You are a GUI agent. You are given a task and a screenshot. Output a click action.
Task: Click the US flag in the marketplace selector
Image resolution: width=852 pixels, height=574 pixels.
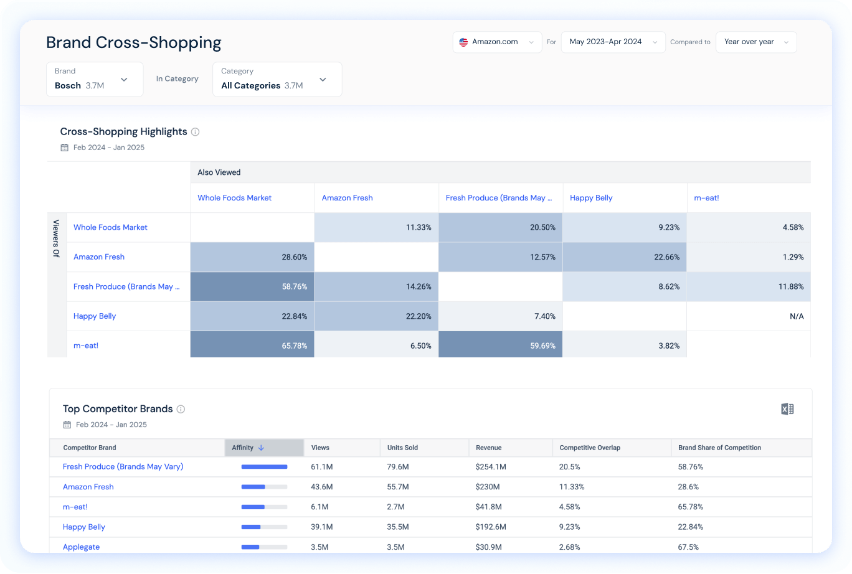point(463,42)
